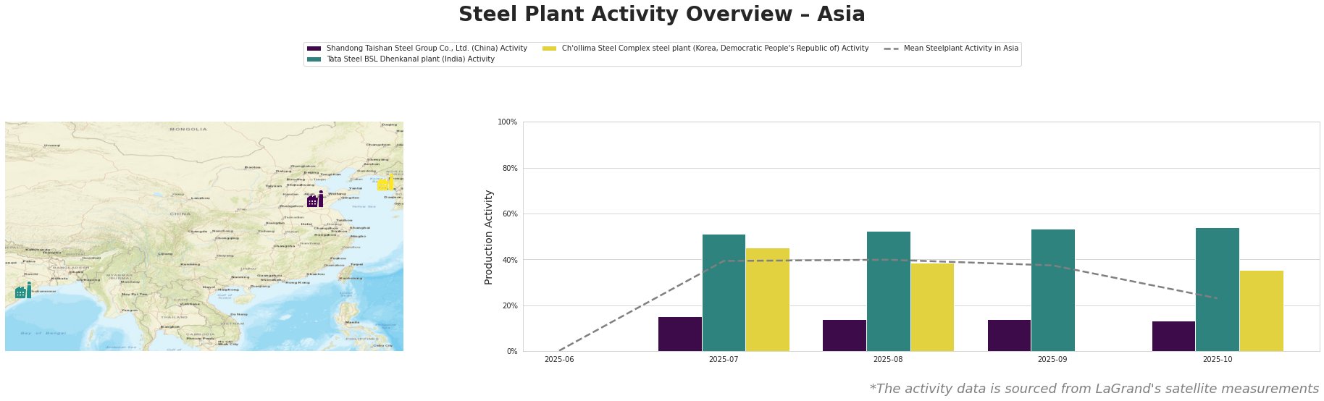1324x401 pixels.
Task: Click the teal bar for 2025-10
Action: coord(1217,290)
